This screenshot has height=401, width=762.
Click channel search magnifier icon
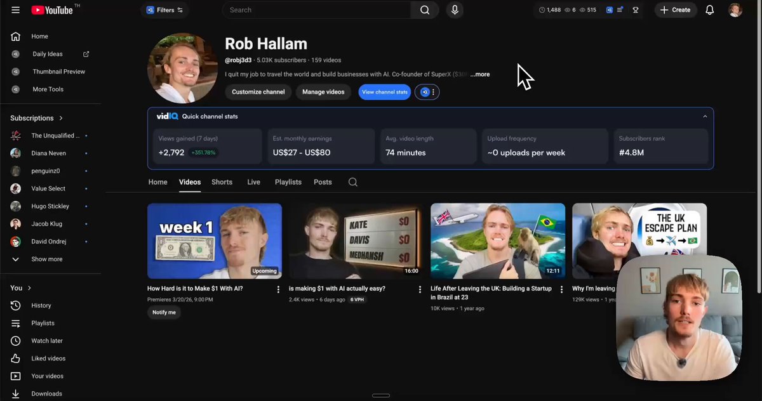[353, 182]
